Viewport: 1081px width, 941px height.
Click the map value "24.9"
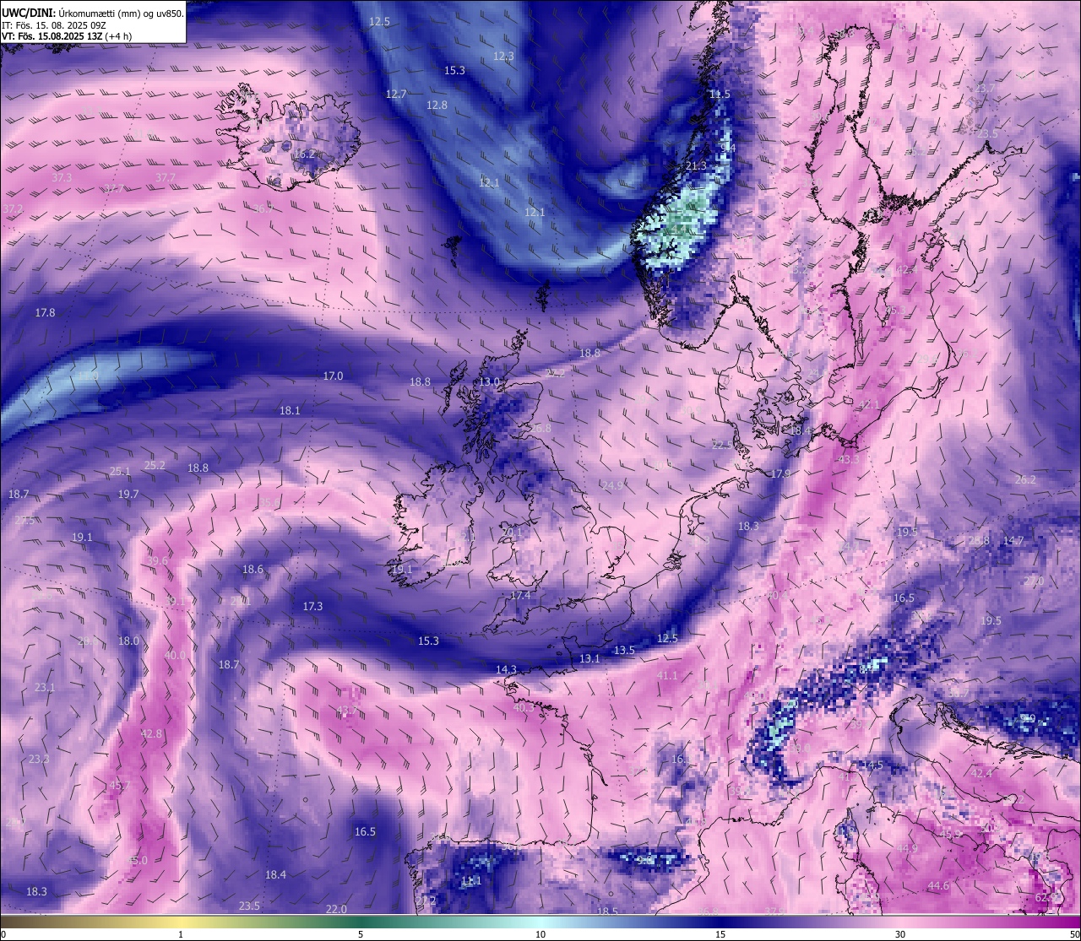611,485
